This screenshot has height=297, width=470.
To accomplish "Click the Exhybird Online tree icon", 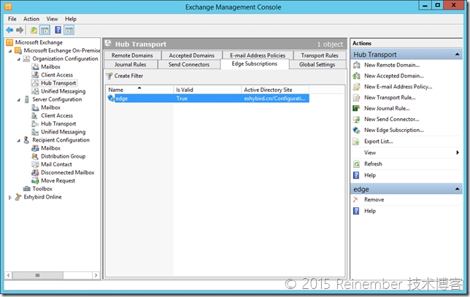I will coord(18,197).
